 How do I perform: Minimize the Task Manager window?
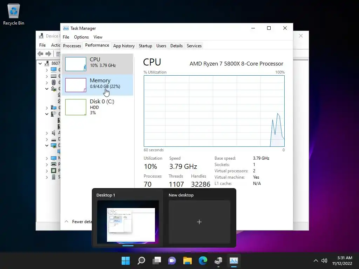tap(253, 28)
